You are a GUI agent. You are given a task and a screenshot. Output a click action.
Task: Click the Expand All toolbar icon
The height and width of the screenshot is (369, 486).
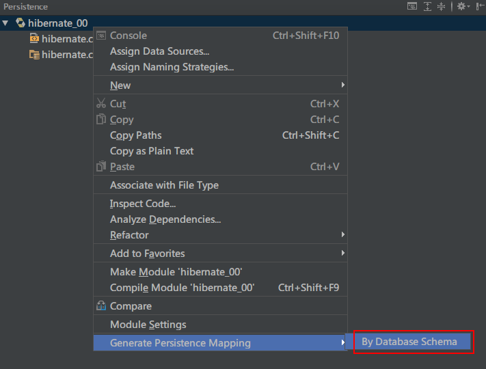point(427,7)
